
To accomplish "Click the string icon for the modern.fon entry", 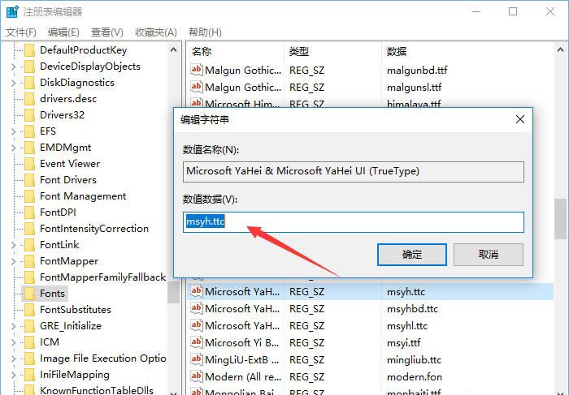I will pos(195,376).
